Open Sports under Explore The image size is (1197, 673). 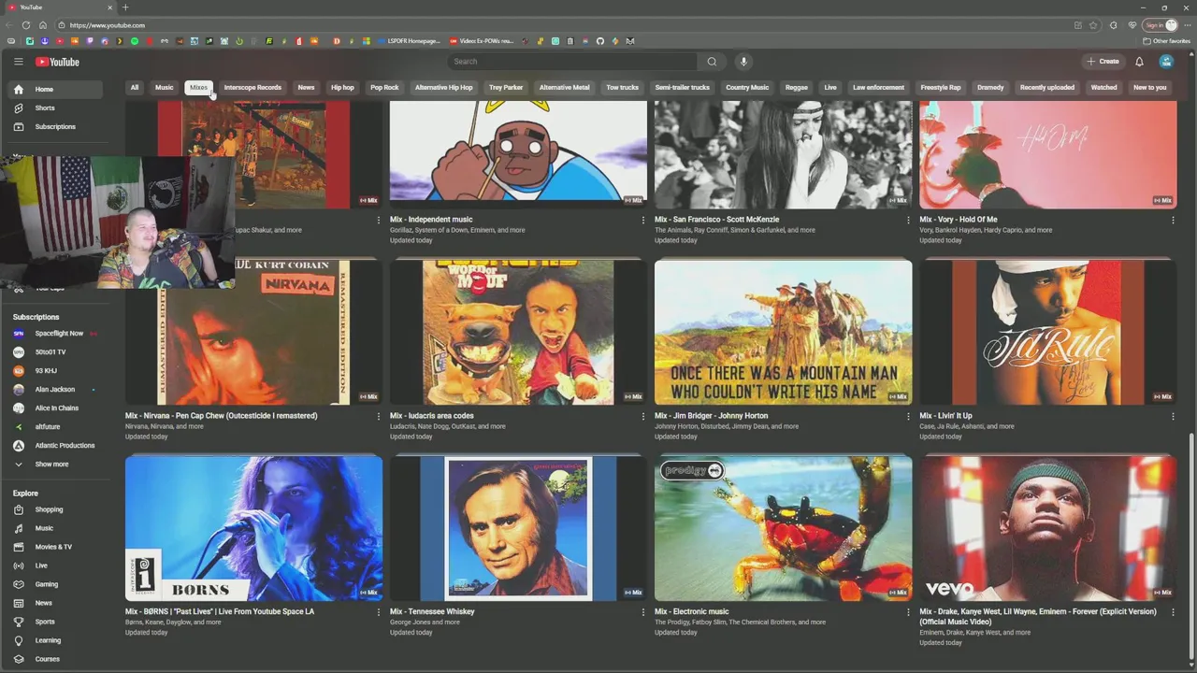54,622
